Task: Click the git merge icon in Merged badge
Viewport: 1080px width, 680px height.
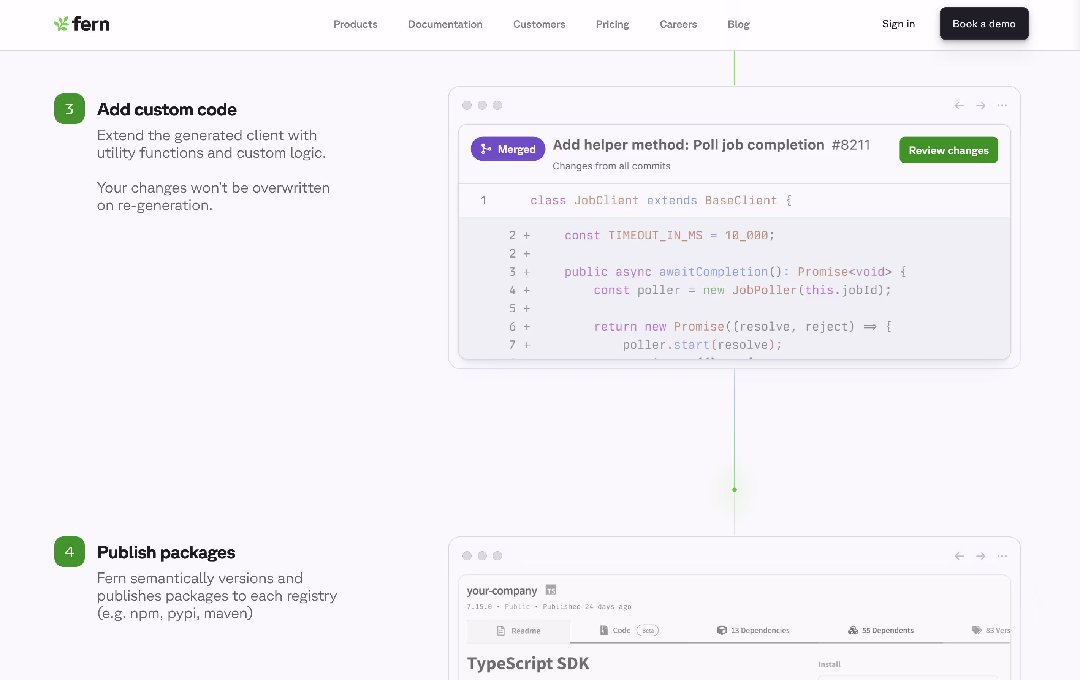Action: point(486,149)
